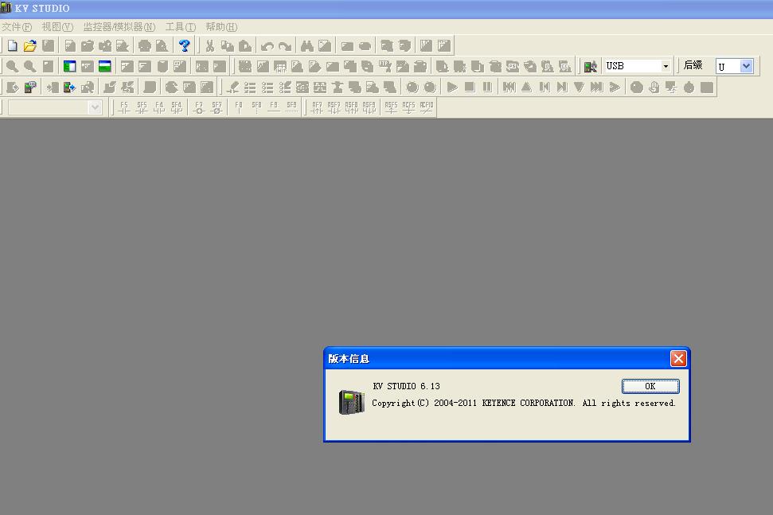The width and height of the screenshot is (773, 515).
Task: Click the F7 coil instruction icon
Action: coord(199,107)
